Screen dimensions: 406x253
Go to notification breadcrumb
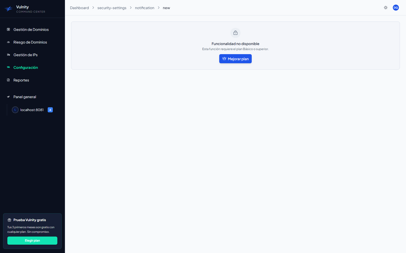[x=145, y=8]
